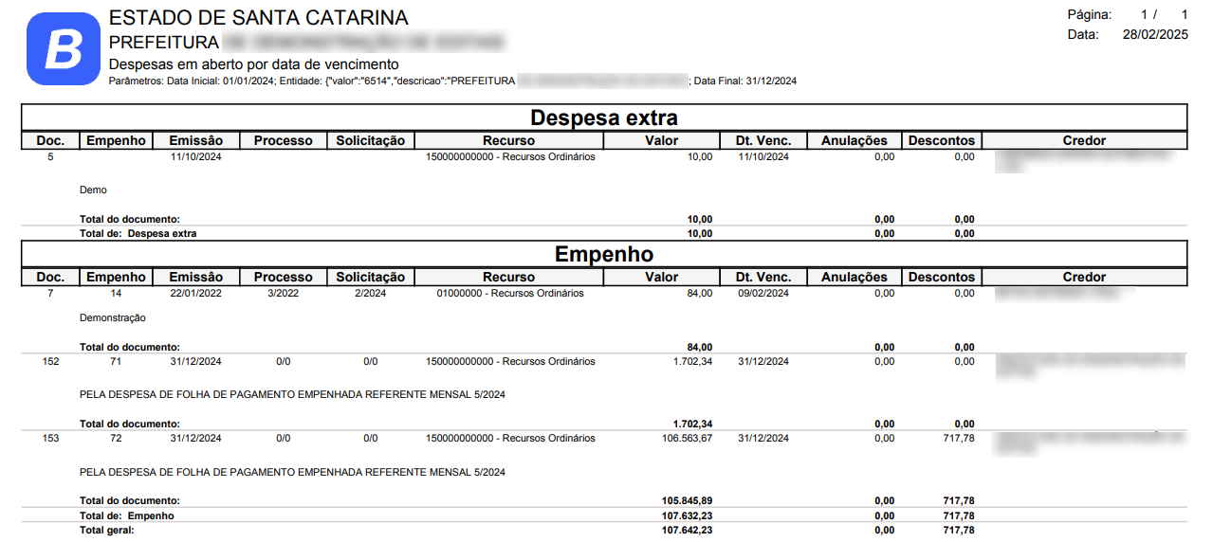
Task: Click the Emissão header in the Despesa extra table
Action: [x=196, y=140]
